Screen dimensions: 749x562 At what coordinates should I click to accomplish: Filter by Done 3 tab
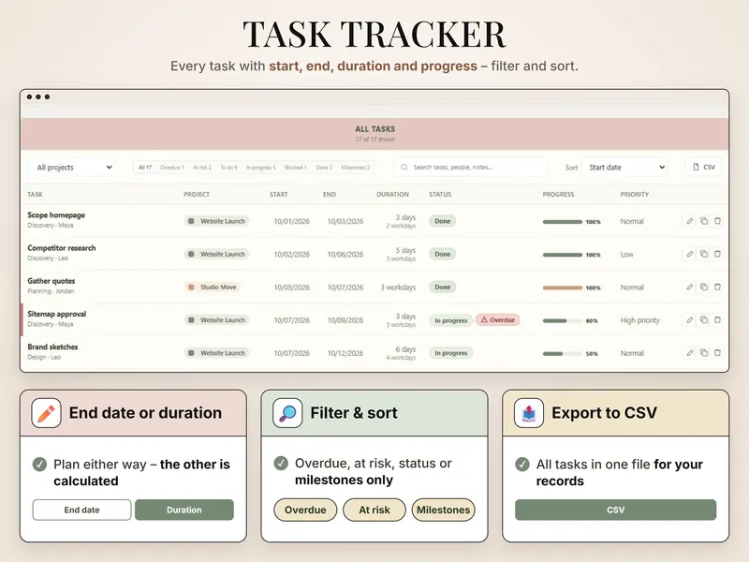tap(324, 168)
